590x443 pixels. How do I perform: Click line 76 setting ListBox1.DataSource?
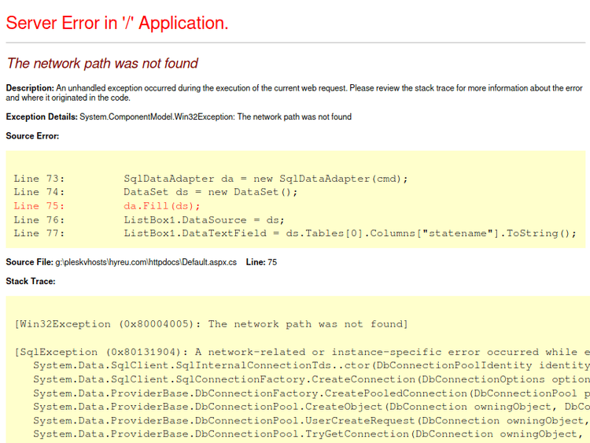[x=204, y=220]
